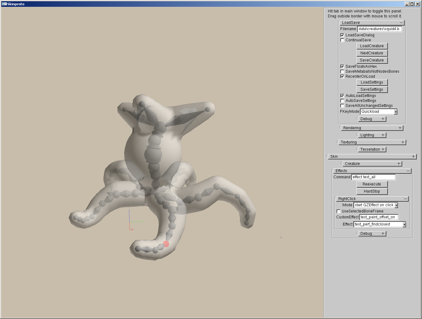
Task: Collapse the Effects panel minus icon
Action: coord(408,171)
